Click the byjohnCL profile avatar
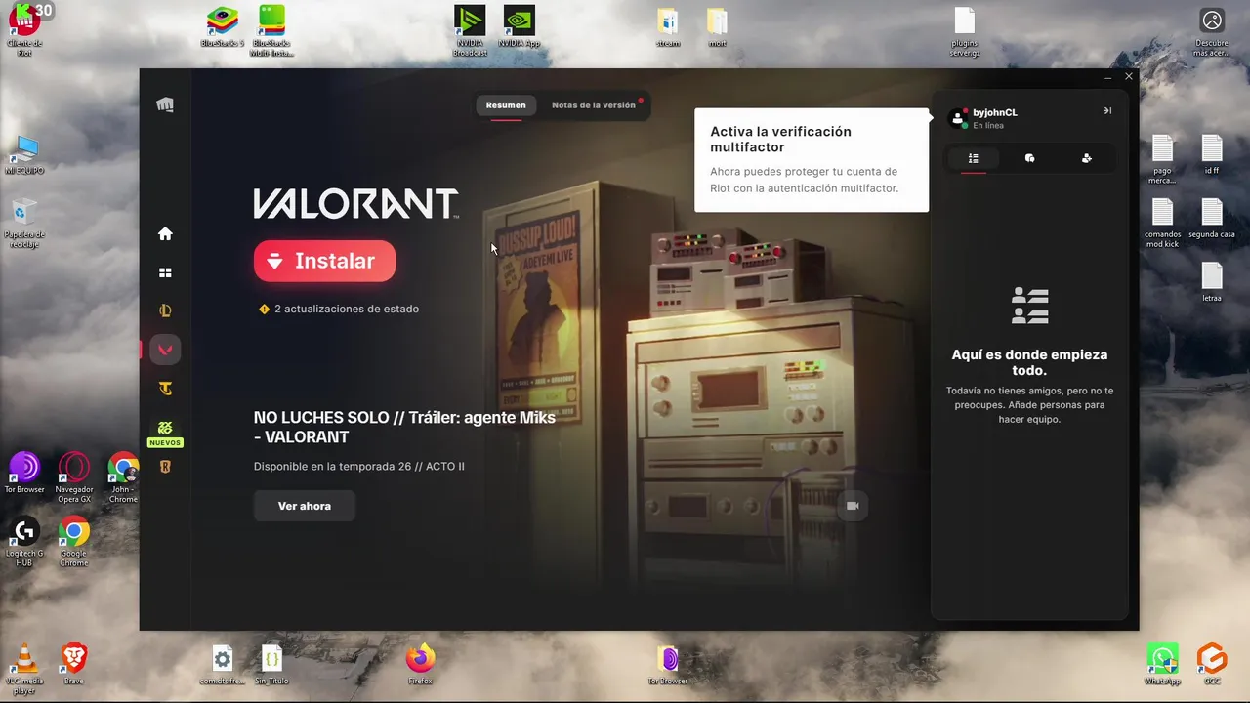 (x=957, y=118)
